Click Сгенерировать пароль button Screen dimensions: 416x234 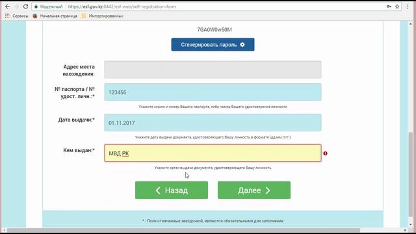click(x=213, y=45)
